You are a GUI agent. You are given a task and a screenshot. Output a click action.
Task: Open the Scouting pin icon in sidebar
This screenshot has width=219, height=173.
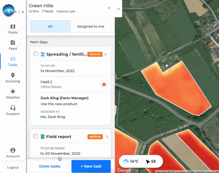click(13, 75)
